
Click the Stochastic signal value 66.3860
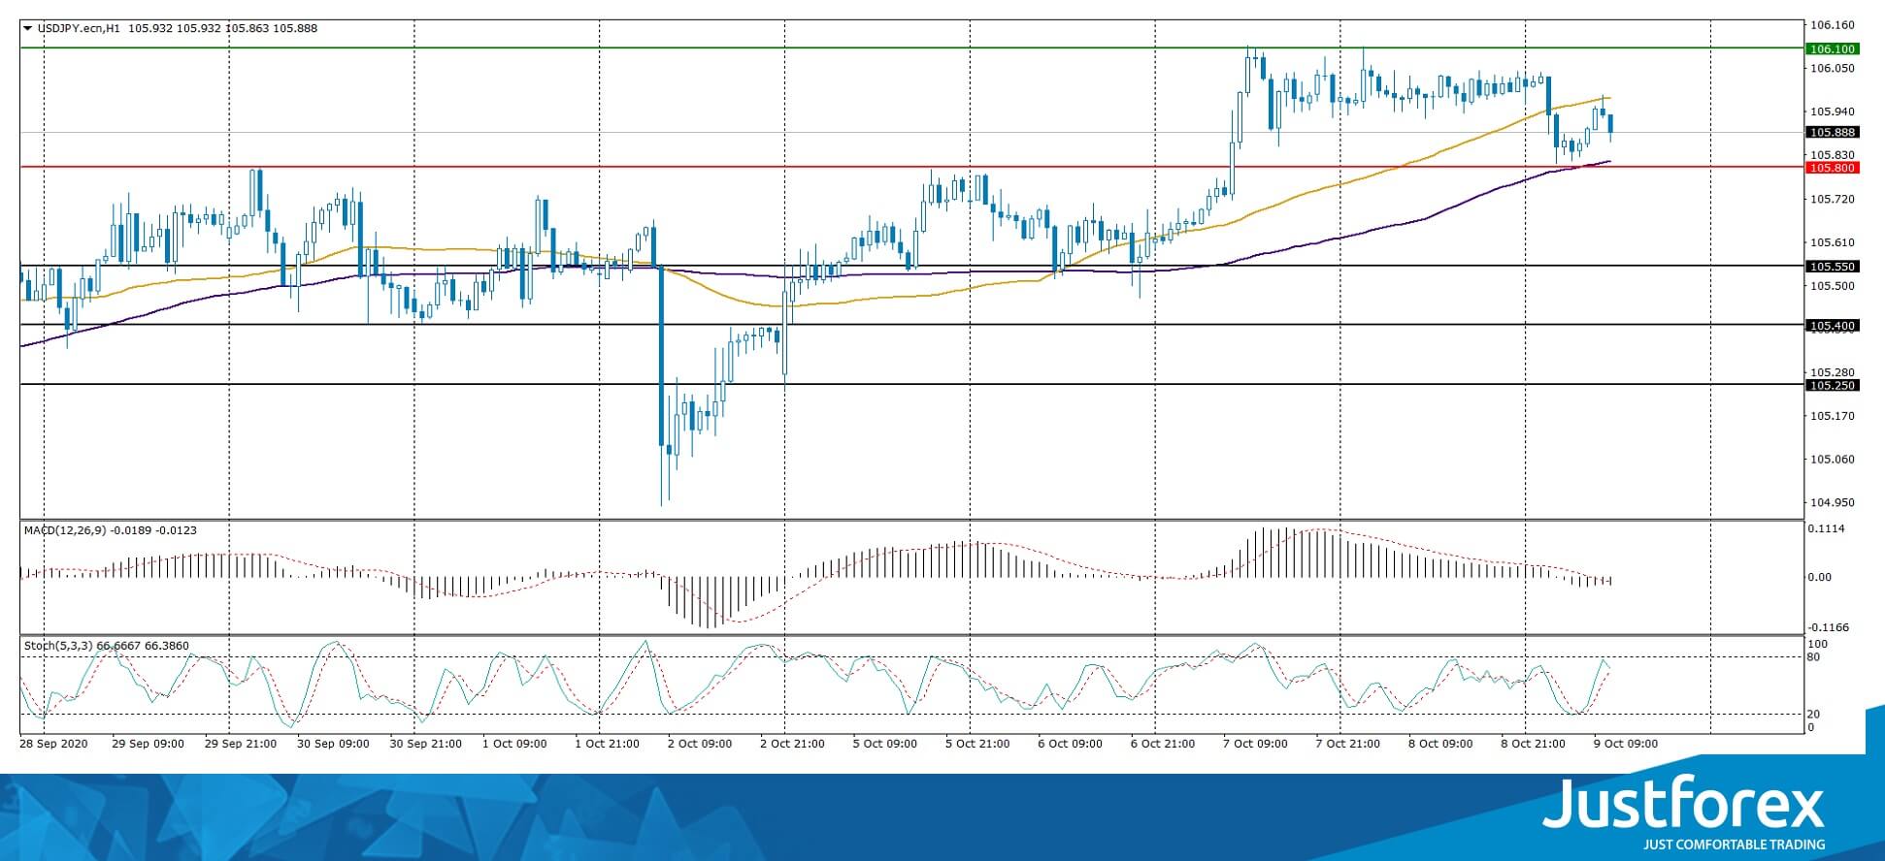[x=167, y=646]
